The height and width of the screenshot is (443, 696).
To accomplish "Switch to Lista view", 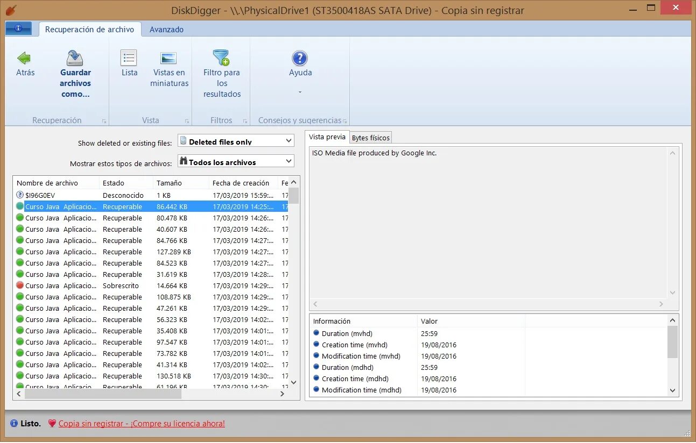I will 129,58.
